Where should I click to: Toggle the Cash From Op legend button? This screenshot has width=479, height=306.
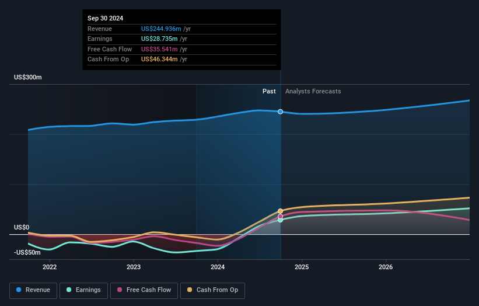(x=212, y=290)
